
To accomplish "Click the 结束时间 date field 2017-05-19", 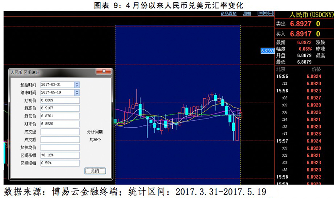I will point(56,92).
